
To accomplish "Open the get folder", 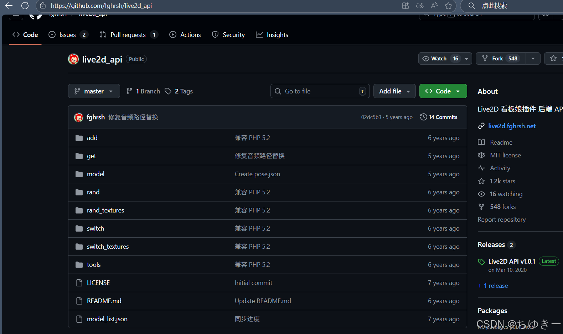I will (x=91, y=156).
